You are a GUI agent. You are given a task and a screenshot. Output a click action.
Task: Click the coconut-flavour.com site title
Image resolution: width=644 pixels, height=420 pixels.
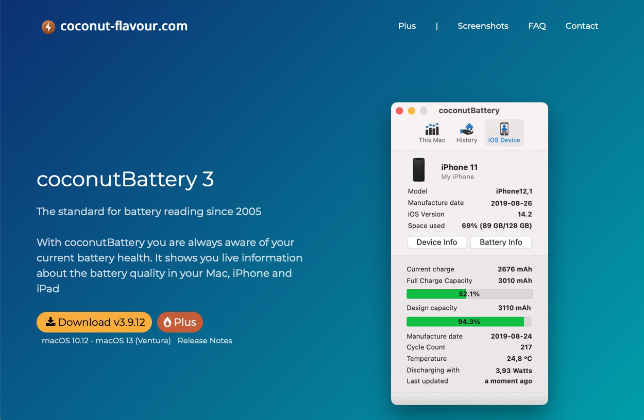coord(124,26)
